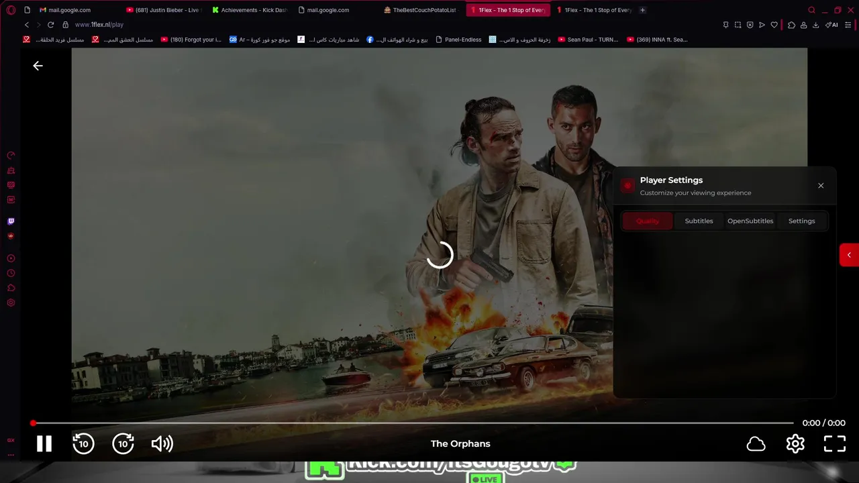Open the extensions cube icon
859x483 pixels.
click(x=791, y=25)
